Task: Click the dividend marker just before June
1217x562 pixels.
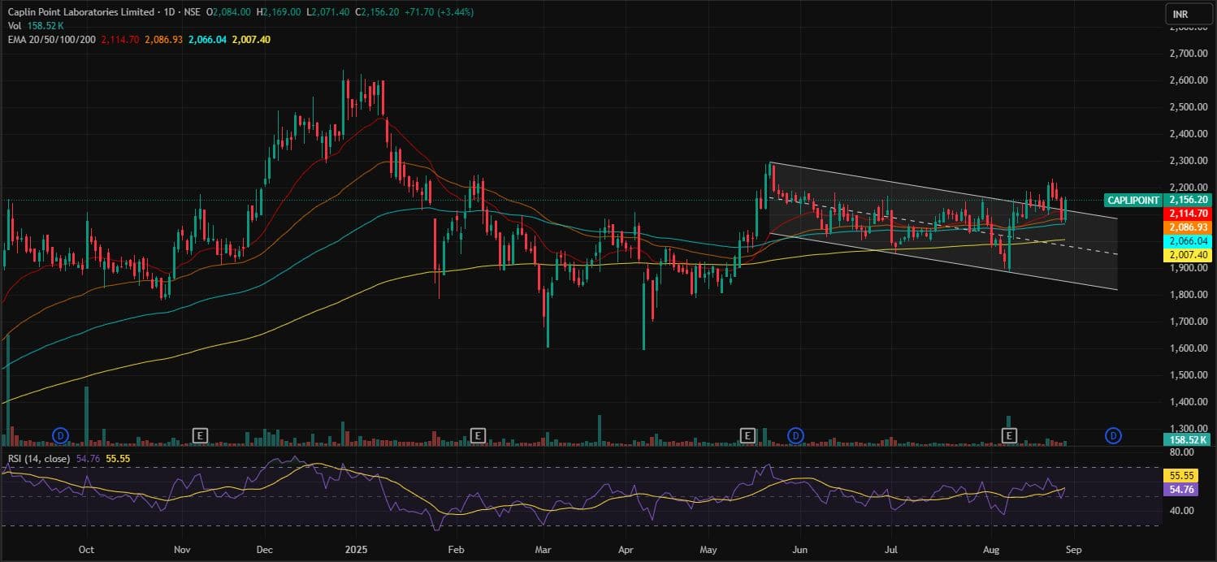Action: (796, 436)
